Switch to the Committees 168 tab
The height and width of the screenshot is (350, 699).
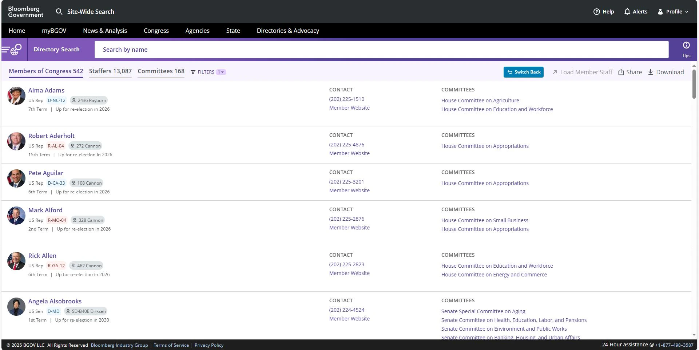[x=161, y=71]
